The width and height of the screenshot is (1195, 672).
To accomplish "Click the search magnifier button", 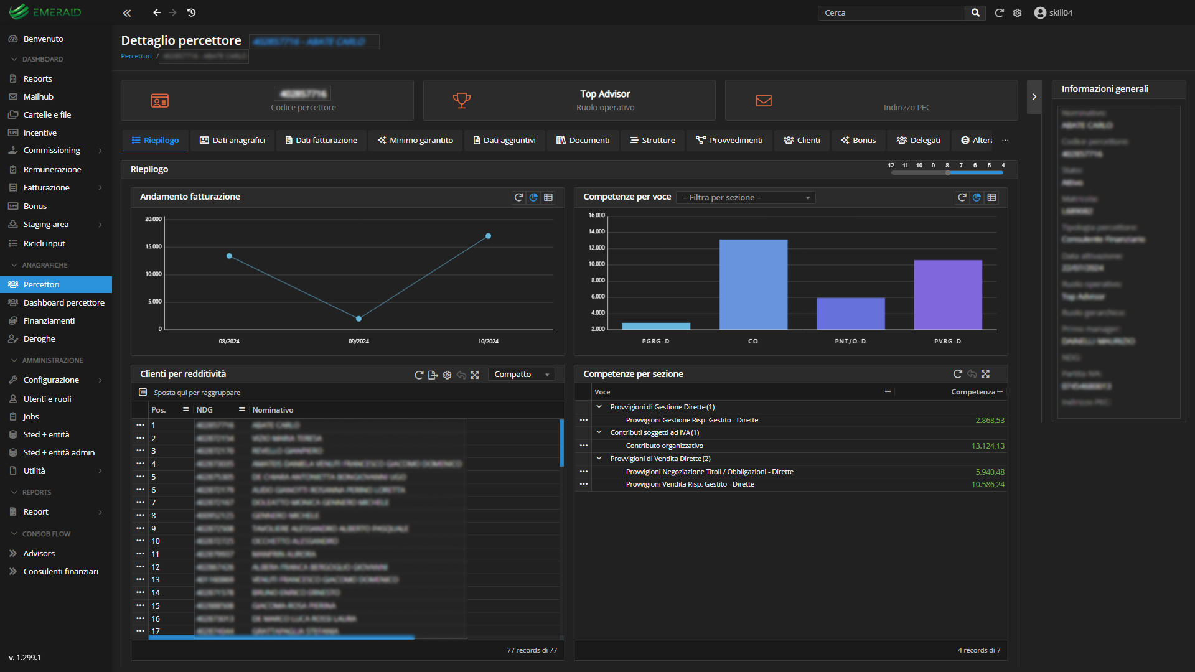I will [975, 12].
